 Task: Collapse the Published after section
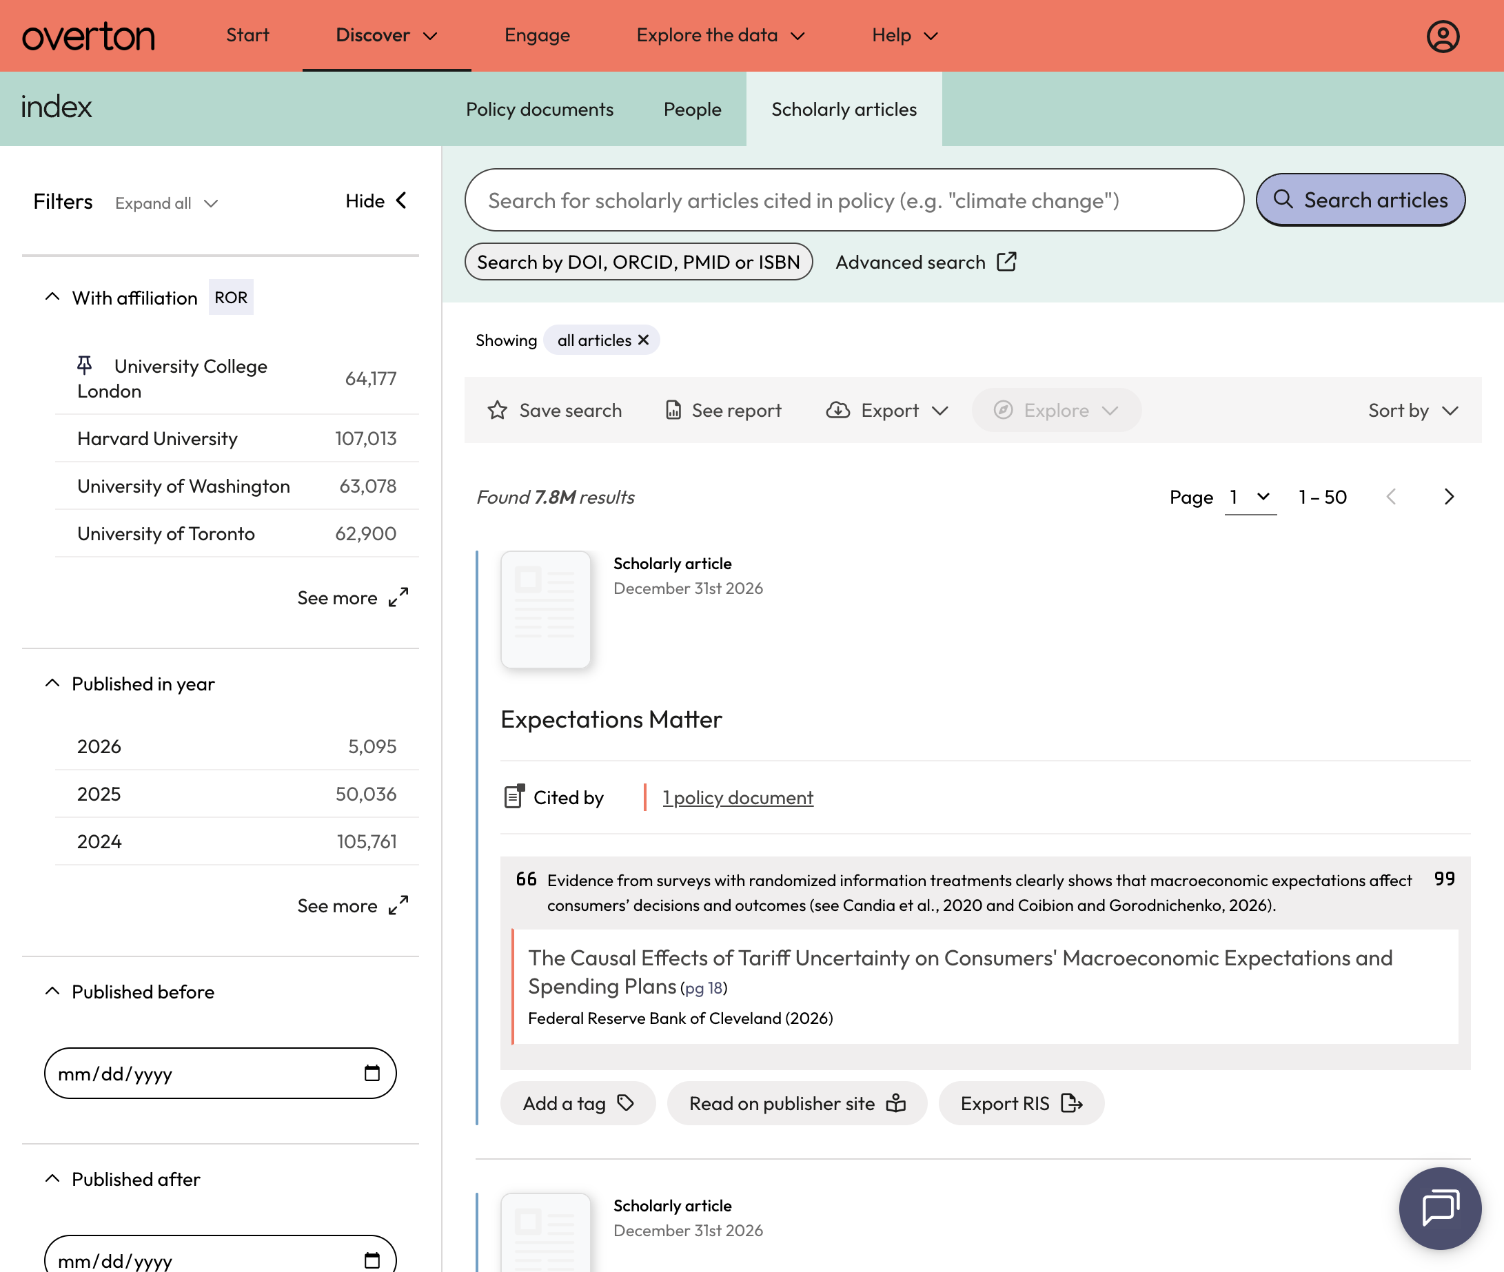(x=52, y=1178)
